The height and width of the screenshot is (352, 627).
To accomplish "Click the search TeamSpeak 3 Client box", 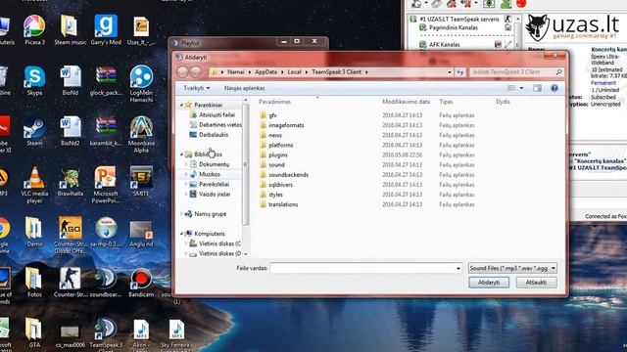I will pos(516,71).
